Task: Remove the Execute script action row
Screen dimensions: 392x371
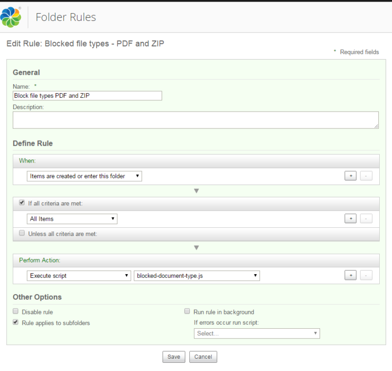Action: (366, 275)
